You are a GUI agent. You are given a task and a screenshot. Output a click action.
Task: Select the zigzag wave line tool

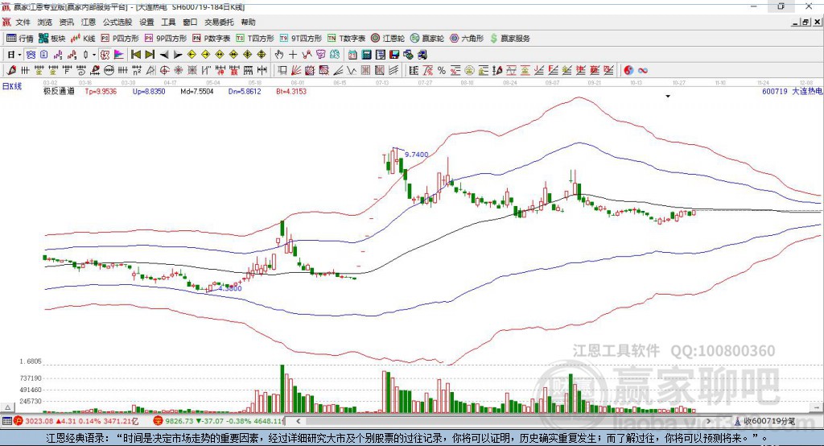[352, 71]
